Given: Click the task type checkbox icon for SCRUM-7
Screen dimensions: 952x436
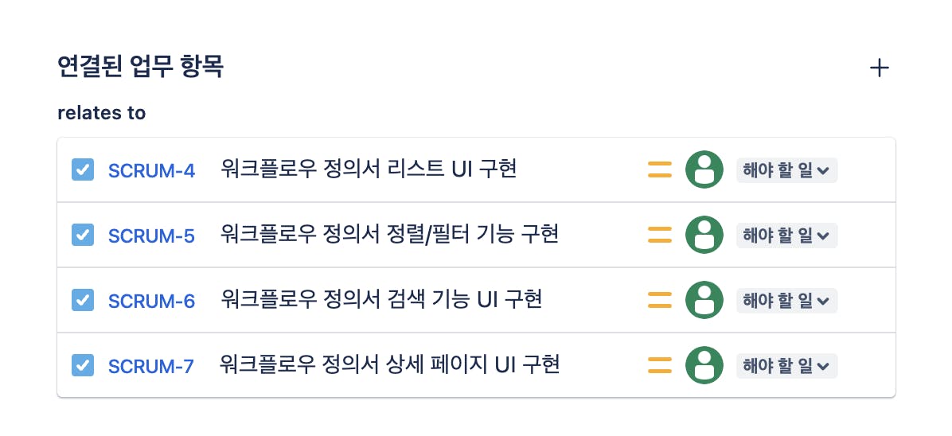Looking at the screenshot, I should click(83, 365).
